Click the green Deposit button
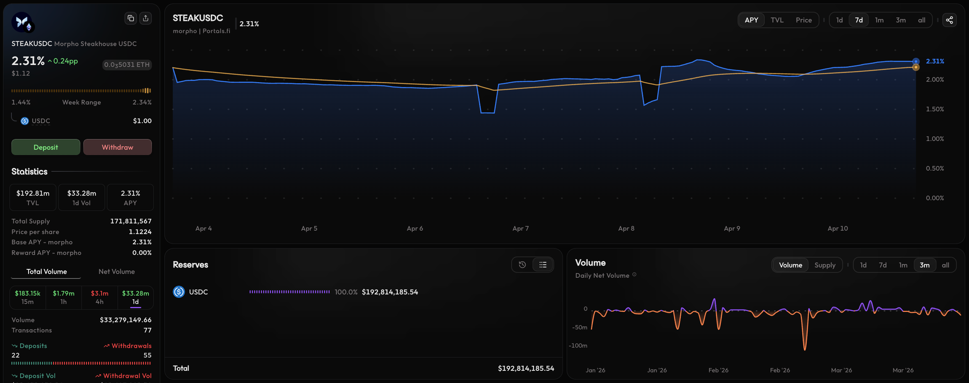969x383 pixels. (46, 147)
